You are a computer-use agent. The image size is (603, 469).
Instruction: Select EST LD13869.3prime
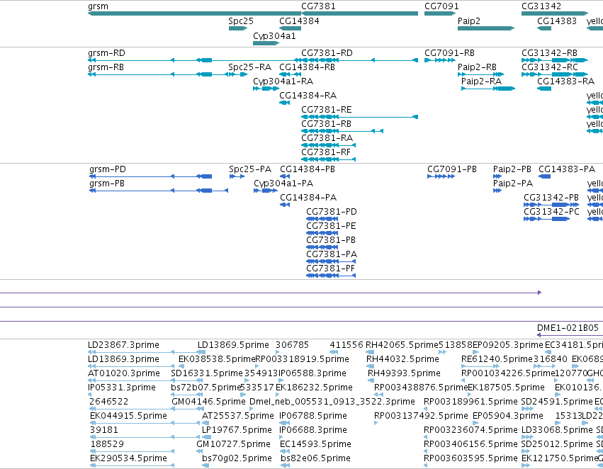123,359
